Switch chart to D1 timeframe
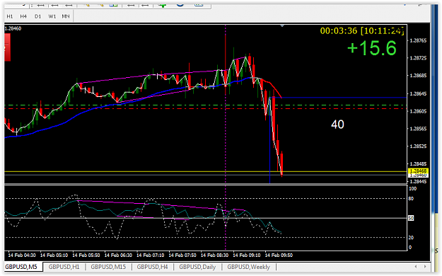This screenshot has height=276, width=442. coord(37,16)
